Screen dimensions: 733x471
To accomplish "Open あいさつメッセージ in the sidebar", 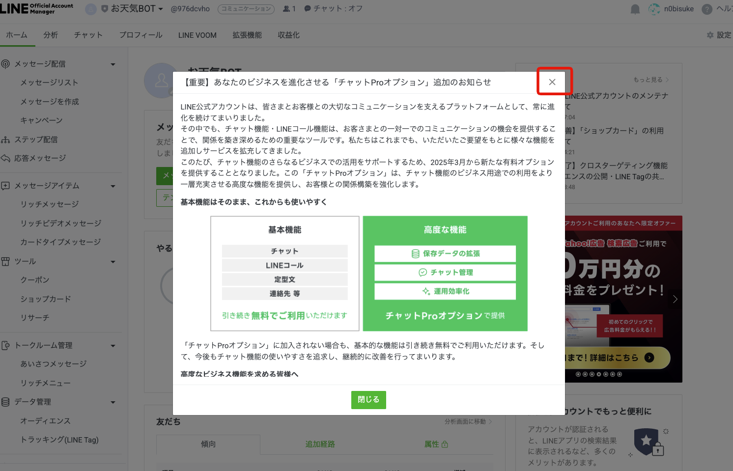I will click(54, 364).
